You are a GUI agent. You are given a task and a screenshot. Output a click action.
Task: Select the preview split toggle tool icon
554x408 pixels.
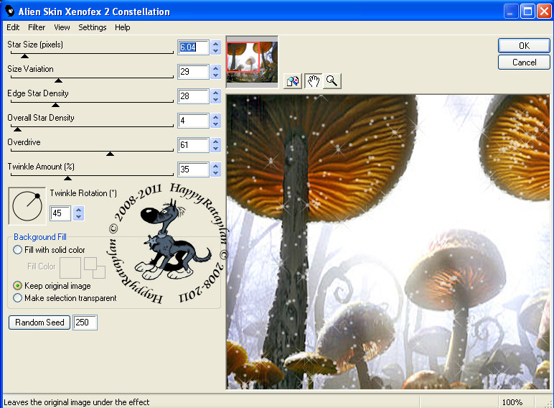pyautogui.click(x=293, y=81)
